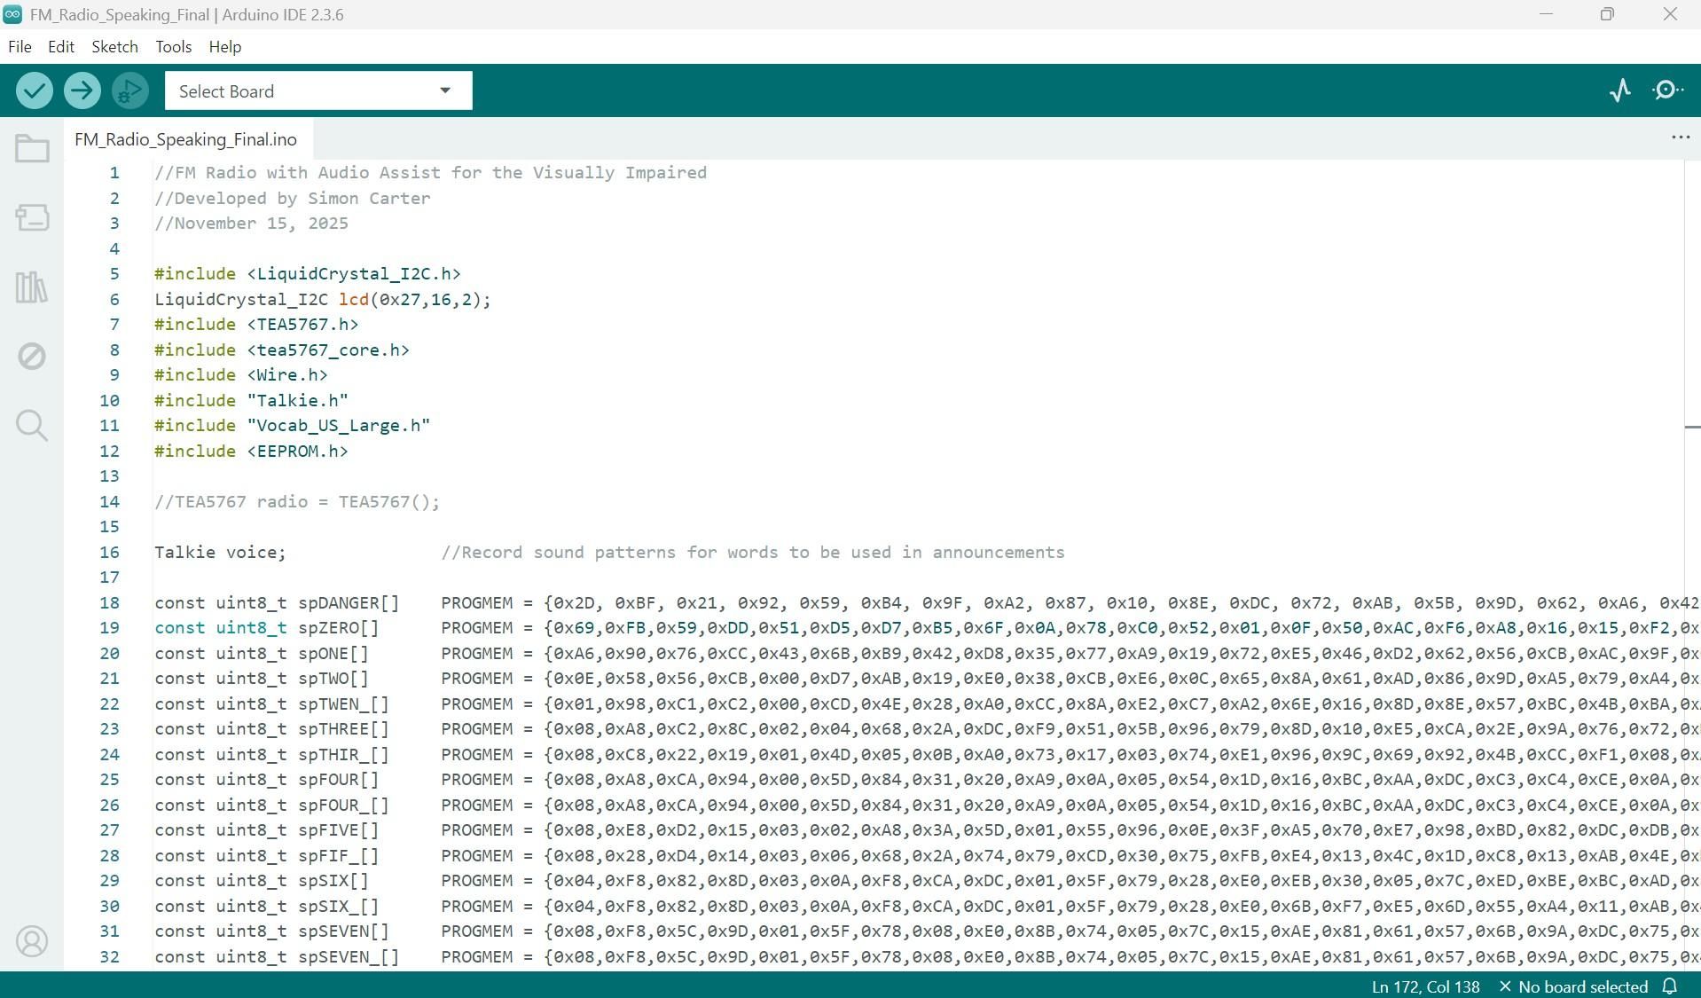Click the spTHIR_[] declaration
Image resolution: width=1701 pixels, height=998 pixels.
[272, 754]
